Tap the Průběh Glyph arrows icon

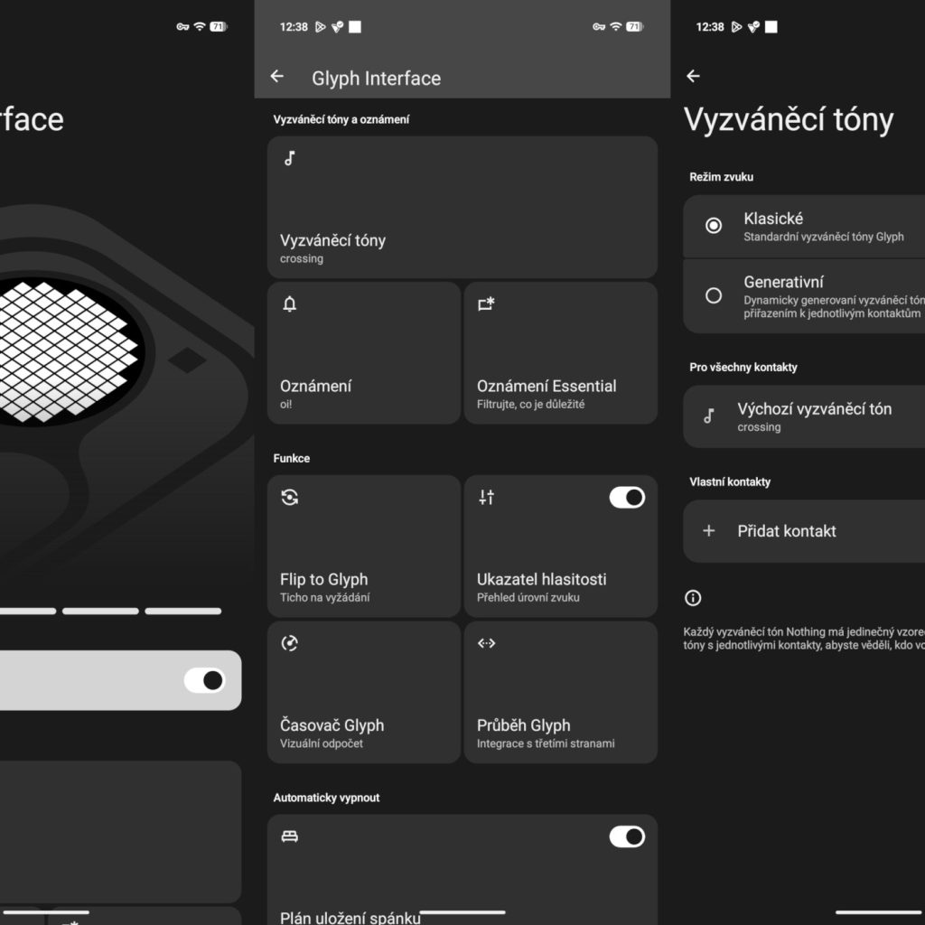[487, 643]
